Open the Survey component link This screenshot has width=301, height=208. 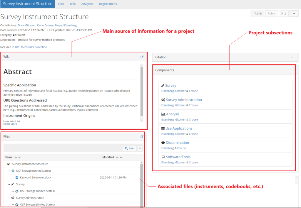pyautogui.click(x=171, y=86)
